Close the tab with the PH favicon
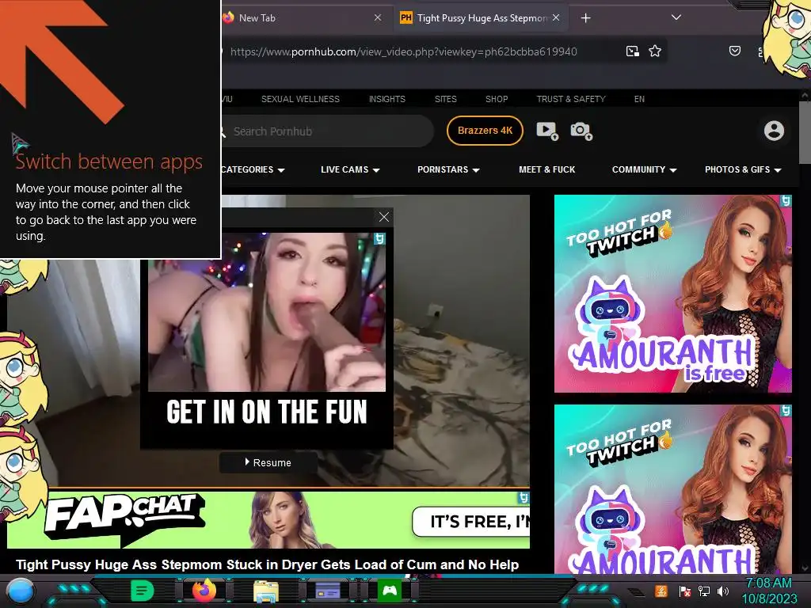811x608 pixels. pos(556,18)
